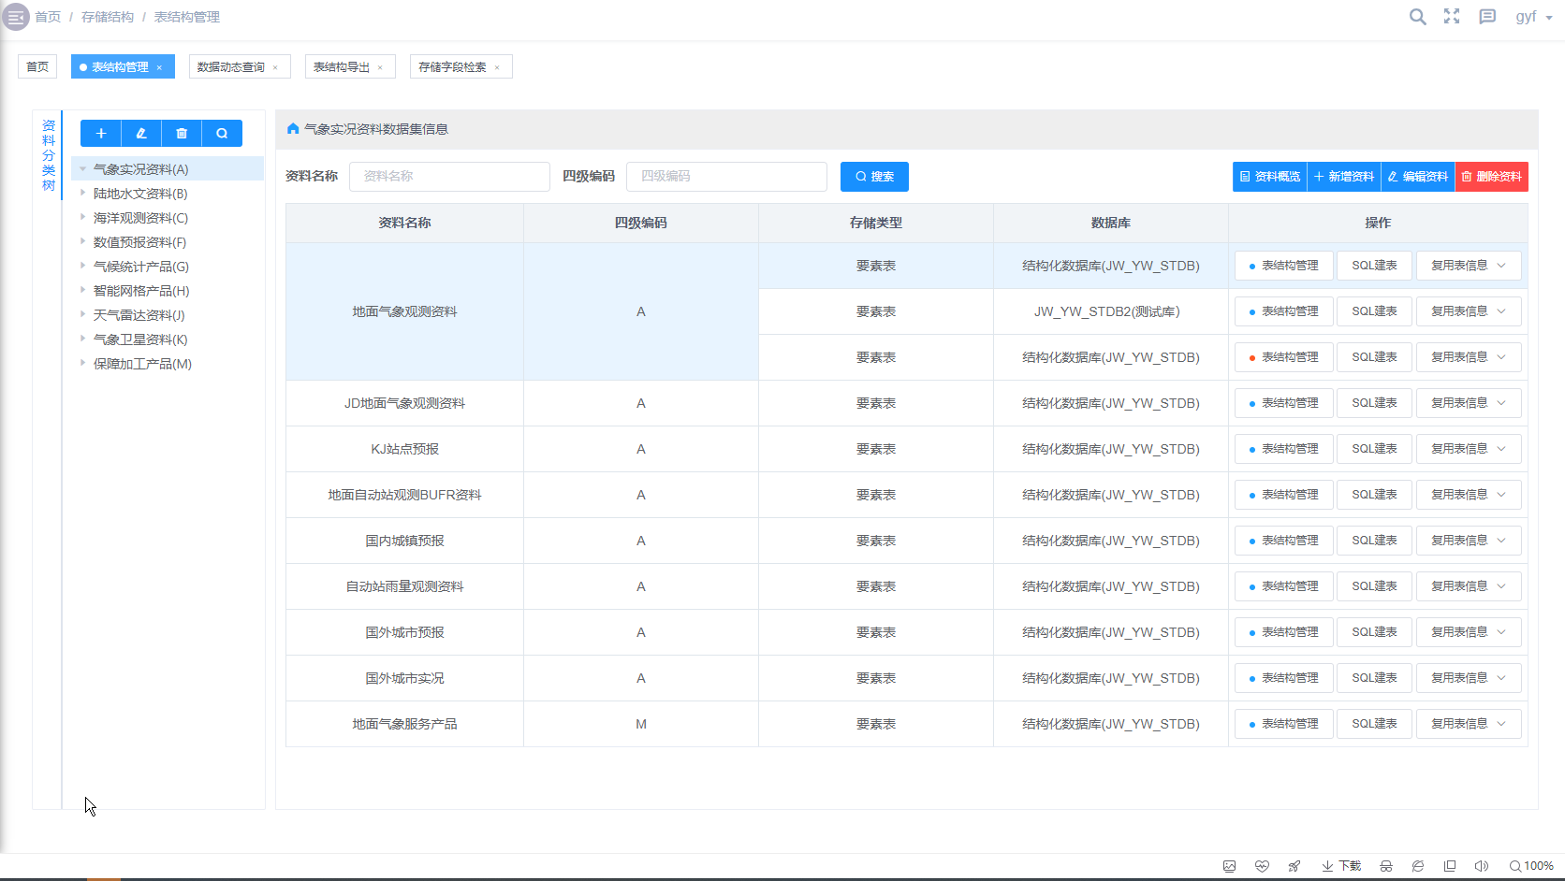The height and width of the screenshot is (881, 1565).
Task: Switch to the 首页 tab
Action: click(x=37, y=66)
